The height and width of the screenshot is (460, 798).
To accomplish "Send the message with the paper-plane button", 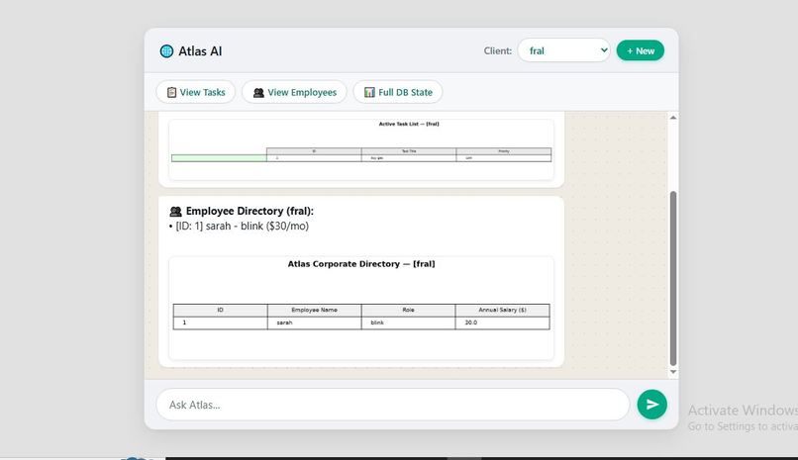I will [x=651, y=405].
